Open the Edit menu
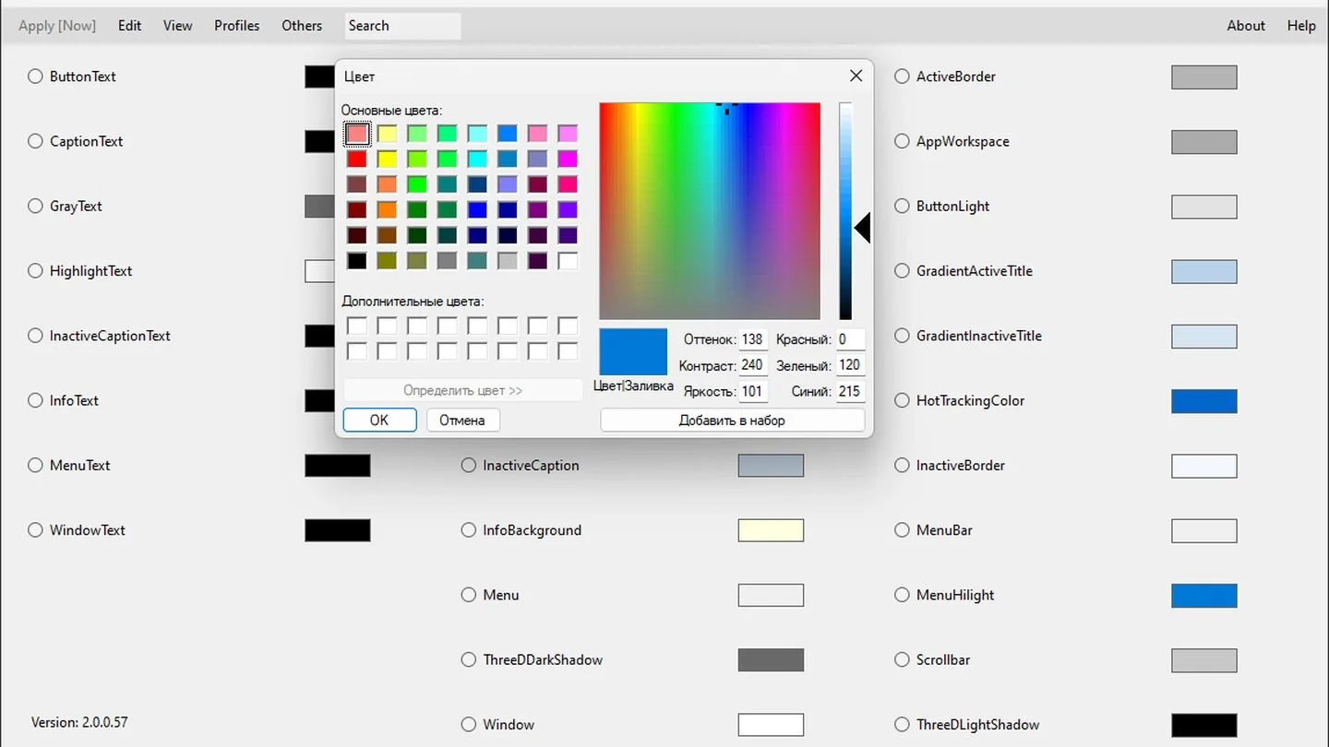The image size is (1329, 747). point(129,26)
